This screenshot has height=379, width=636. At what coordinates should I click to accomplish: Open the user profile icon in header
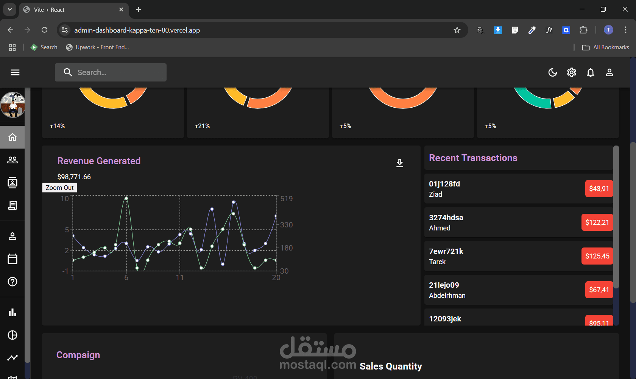tap(609, 72)
